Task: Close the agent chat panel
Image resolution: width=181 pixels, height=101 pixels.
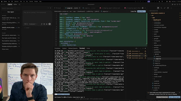Action: tap(51, 8)
